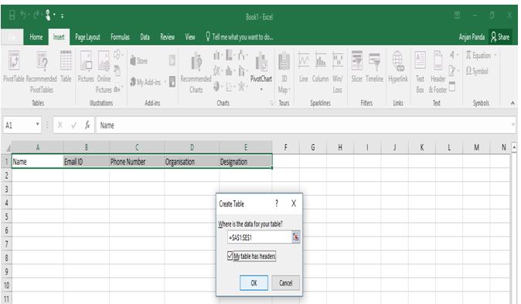The height and width of the screenshot is (304, 521).
Task: Switch to the Page Layout tab
Action: [x=87, y=37]
